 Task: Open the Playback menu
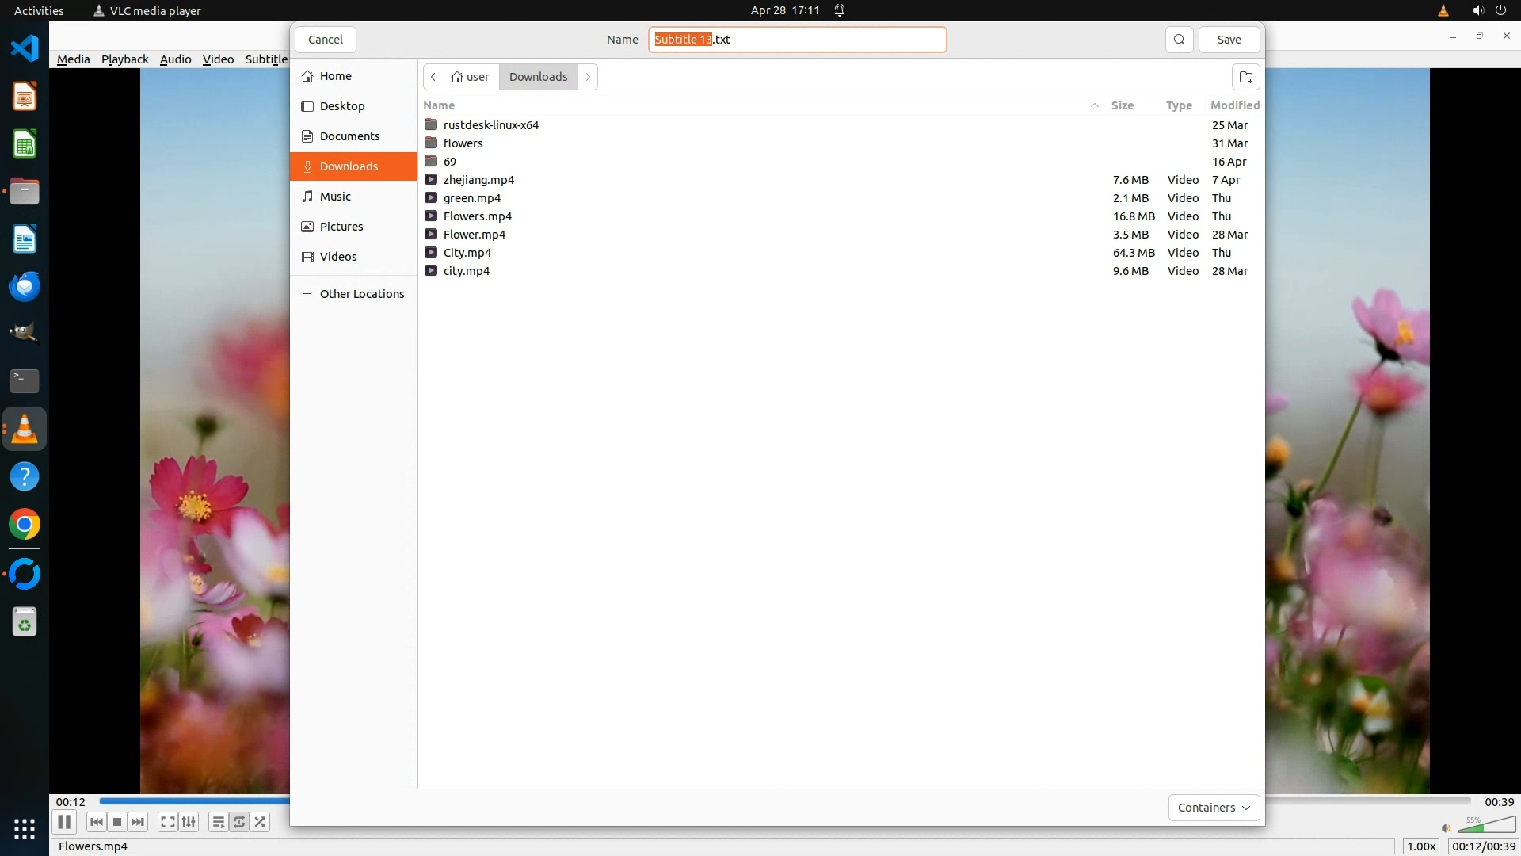(x=124, y=59)
